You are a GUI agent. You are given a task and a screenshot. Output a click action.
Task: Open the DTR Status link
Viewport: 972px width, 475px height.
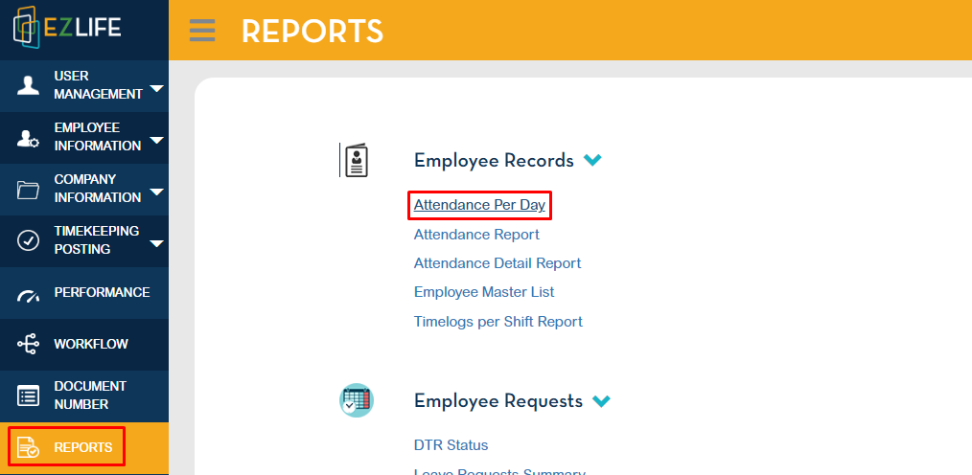click(451, 445)
